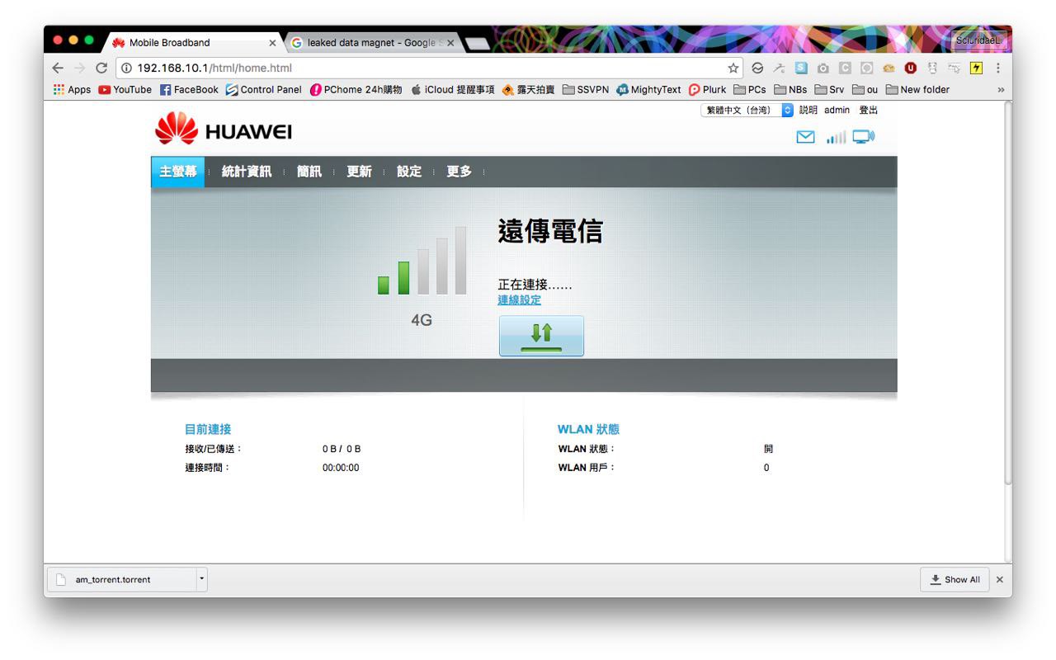The height and width of the screenshot is (660, 1056).
Task: Open the 設定 navigation tab
Action: point(408,172)
